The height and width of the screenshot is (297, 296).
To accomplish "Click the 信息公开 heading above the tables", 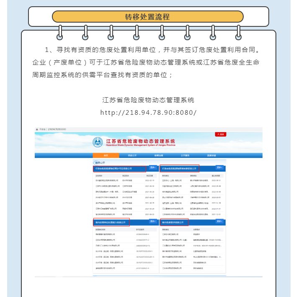I will point(100,163).
